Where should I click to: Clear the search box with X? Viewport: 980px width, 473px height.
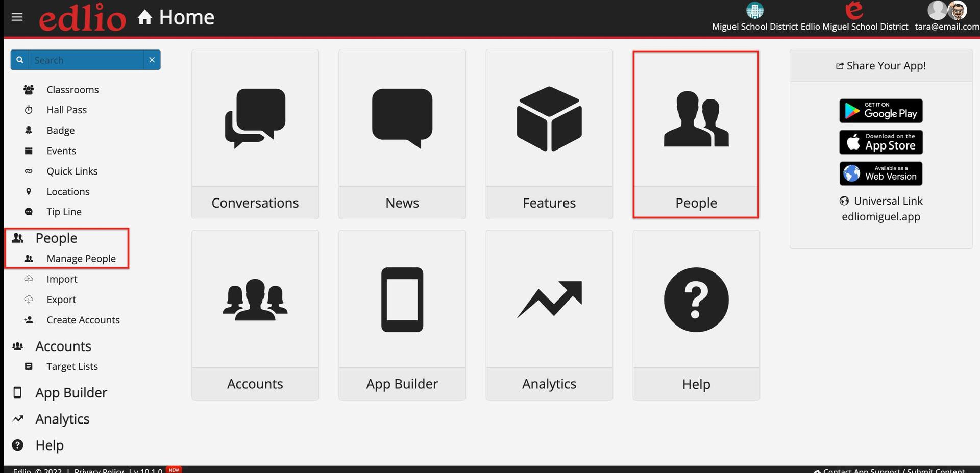(x=152, y=60)
